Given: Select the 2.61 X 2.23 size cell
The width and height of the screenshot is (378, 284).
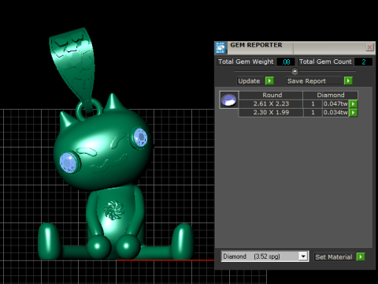Looking at the screenshot, I should click(x=271, y=104).
